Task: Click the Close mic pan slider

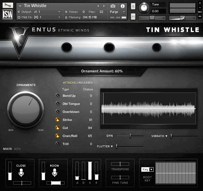Action: tap(22, 183)
